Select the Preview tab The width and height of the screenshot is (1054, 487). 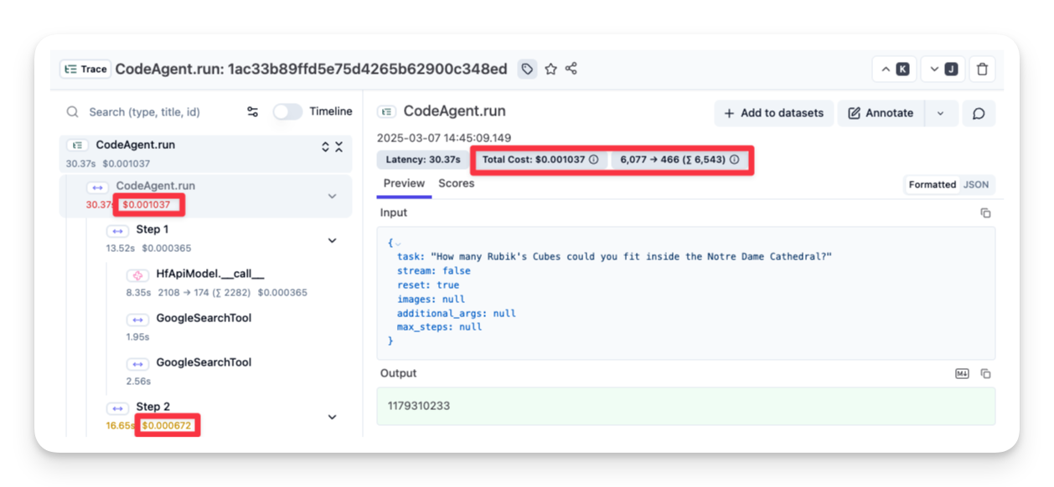(x=404, y=183)
